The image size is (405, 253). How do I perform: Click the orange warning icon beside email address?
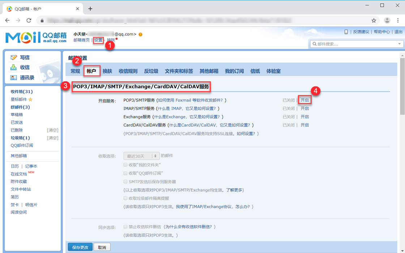pos(141,34)
